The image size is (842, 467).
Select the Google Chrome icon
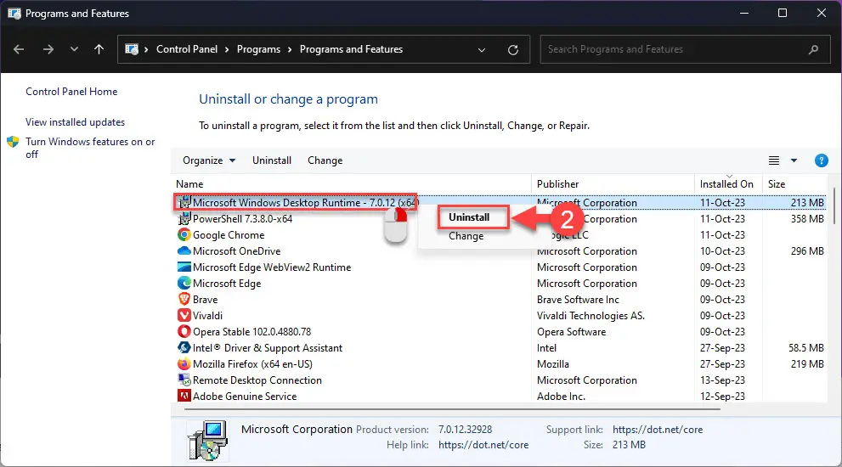[184, 234]
